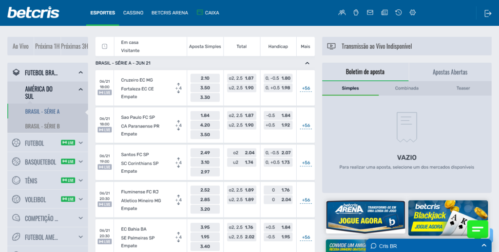Click Fluminense draw odds 3.20
The height and width of the screenshot is (252, 499).
pos(205,209)
